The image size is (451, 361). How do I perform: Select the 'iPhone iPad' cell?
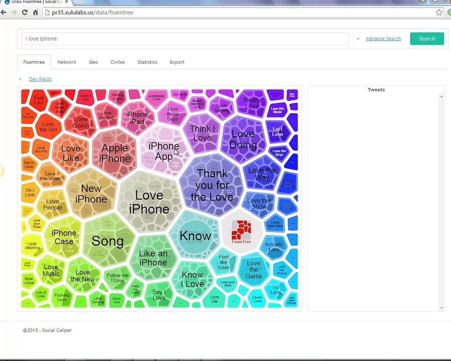tap(137, 118)
